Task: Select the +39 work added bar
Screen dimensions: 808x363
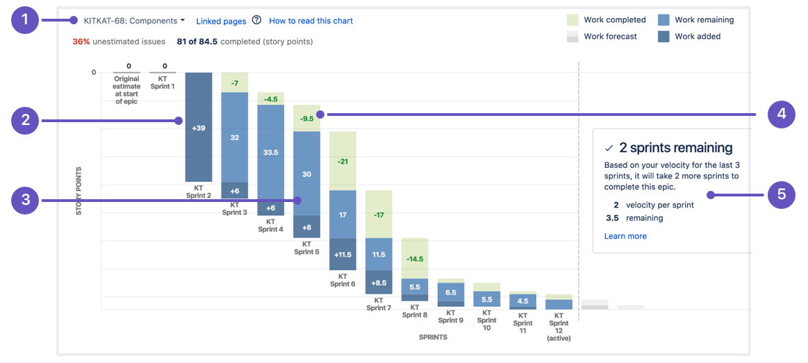Action: click(x=198, y=127)
